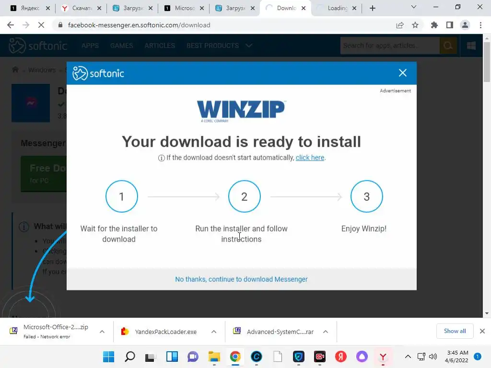Open the Chrome extensions puzzle icon
The width and height of the screenshot is (491, 368).
(x=434, y=25)
